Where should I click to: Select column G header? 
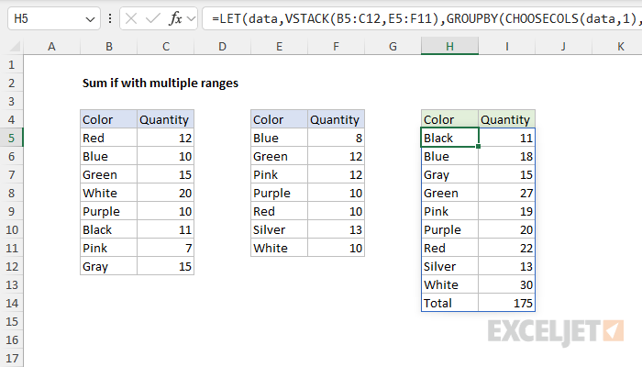click(393, 46)
